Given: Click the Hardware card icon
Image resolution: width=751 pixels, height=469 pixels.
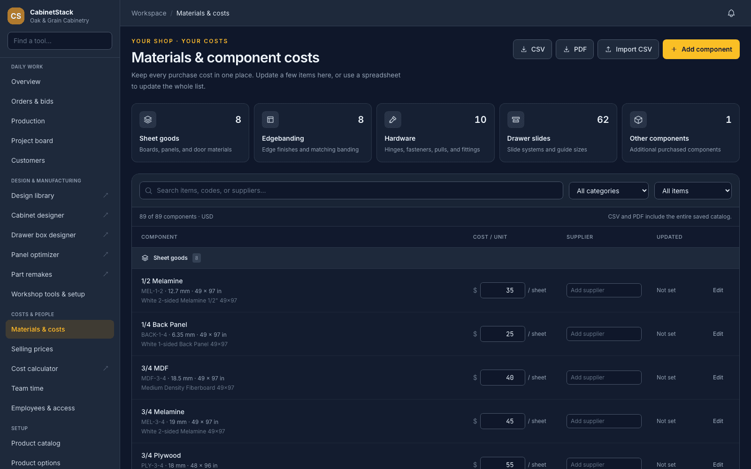Looking at the screenshot, I should point(393,120).
